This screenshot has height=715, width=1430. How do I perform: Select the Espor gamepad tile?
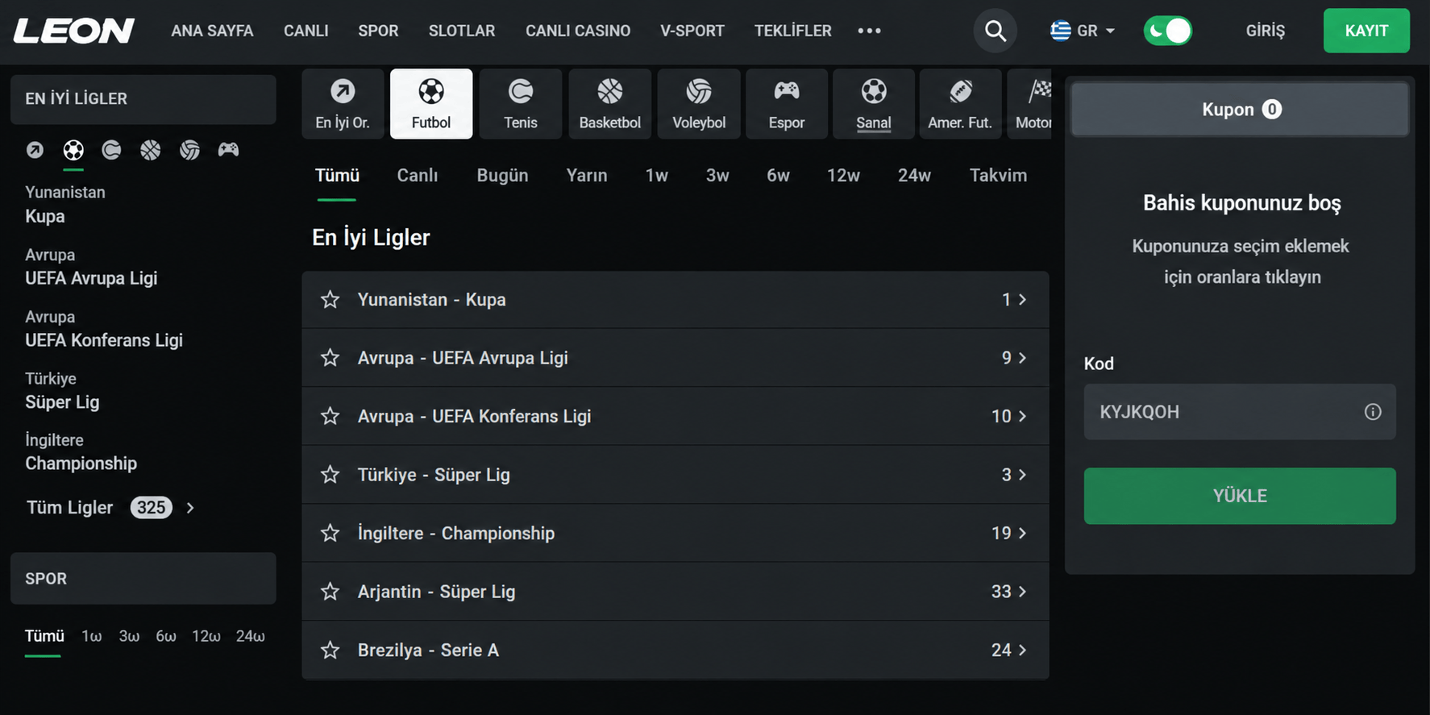787,104
